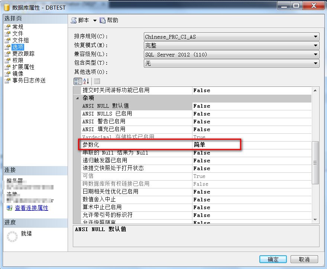Select the 文件 page icon

click(7, 33)
